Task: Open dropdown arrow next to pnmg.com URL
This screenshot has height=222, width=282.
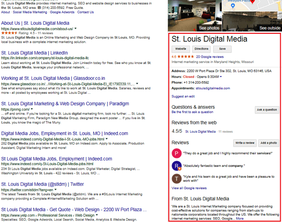Action: [x=32, y=109]
